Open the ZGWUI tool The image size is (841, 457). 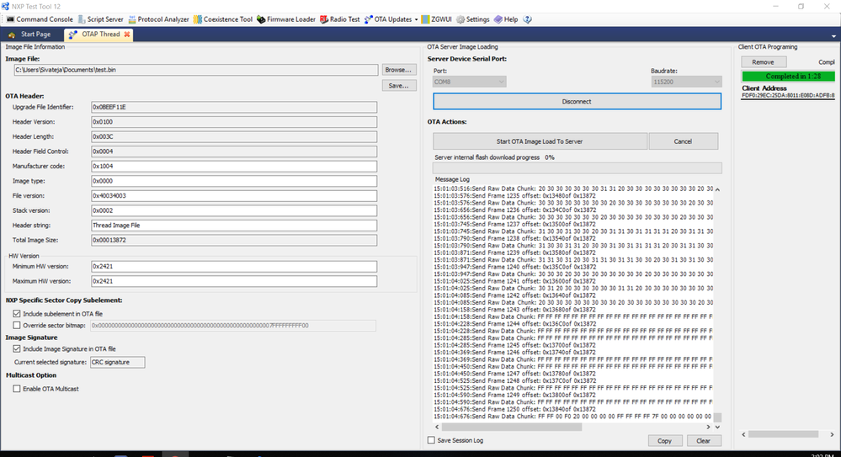(436, 19)
